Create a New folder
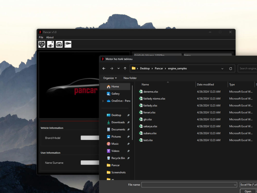The height and width of the screenshot is (193, 257). pyautogui.click(x=130, y=78)
